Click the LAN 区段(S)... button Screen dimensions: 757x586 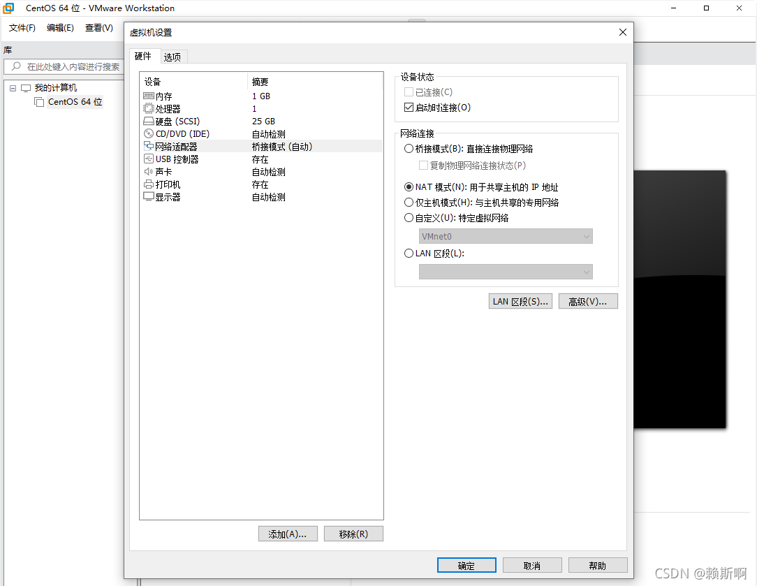coord(520,301)
